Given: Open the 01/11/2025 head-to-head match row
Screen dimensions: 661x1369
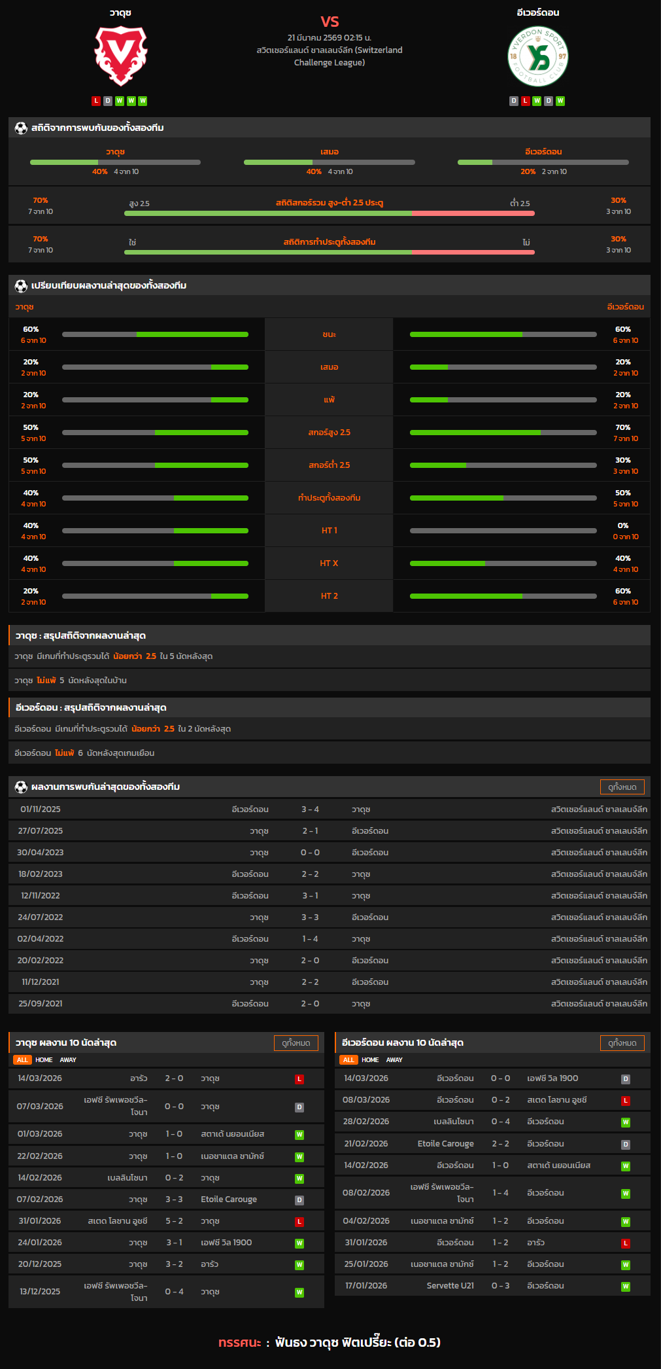Looking at the screenshot, I should pos(330,809).
